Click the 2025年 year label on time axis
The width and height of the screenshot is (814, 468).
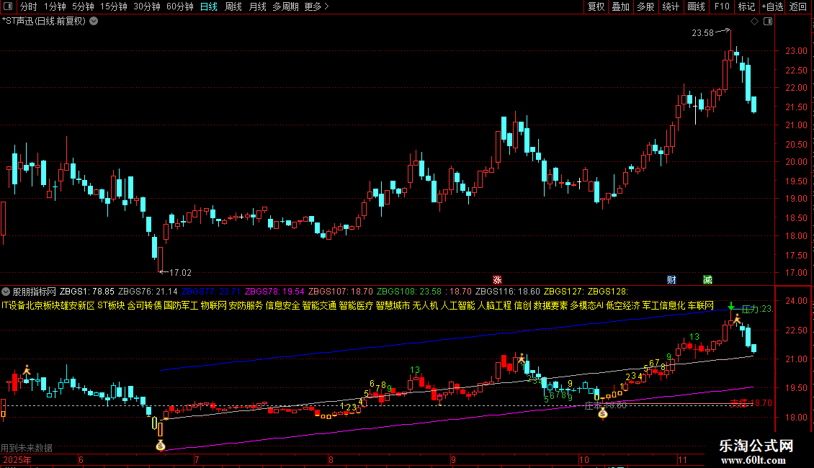pyautogui.click(x=17, y=459)
